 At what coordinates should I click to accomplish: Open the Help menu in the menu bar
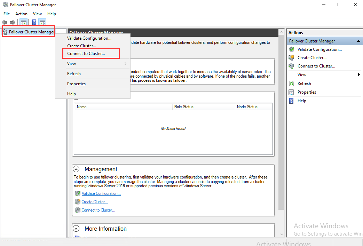[52, 14]
